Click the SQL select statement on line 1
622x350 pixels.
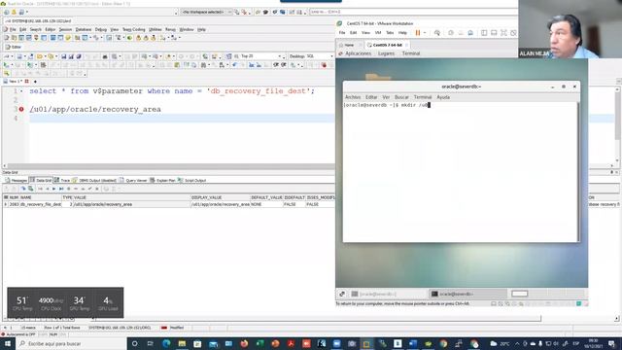172,91
